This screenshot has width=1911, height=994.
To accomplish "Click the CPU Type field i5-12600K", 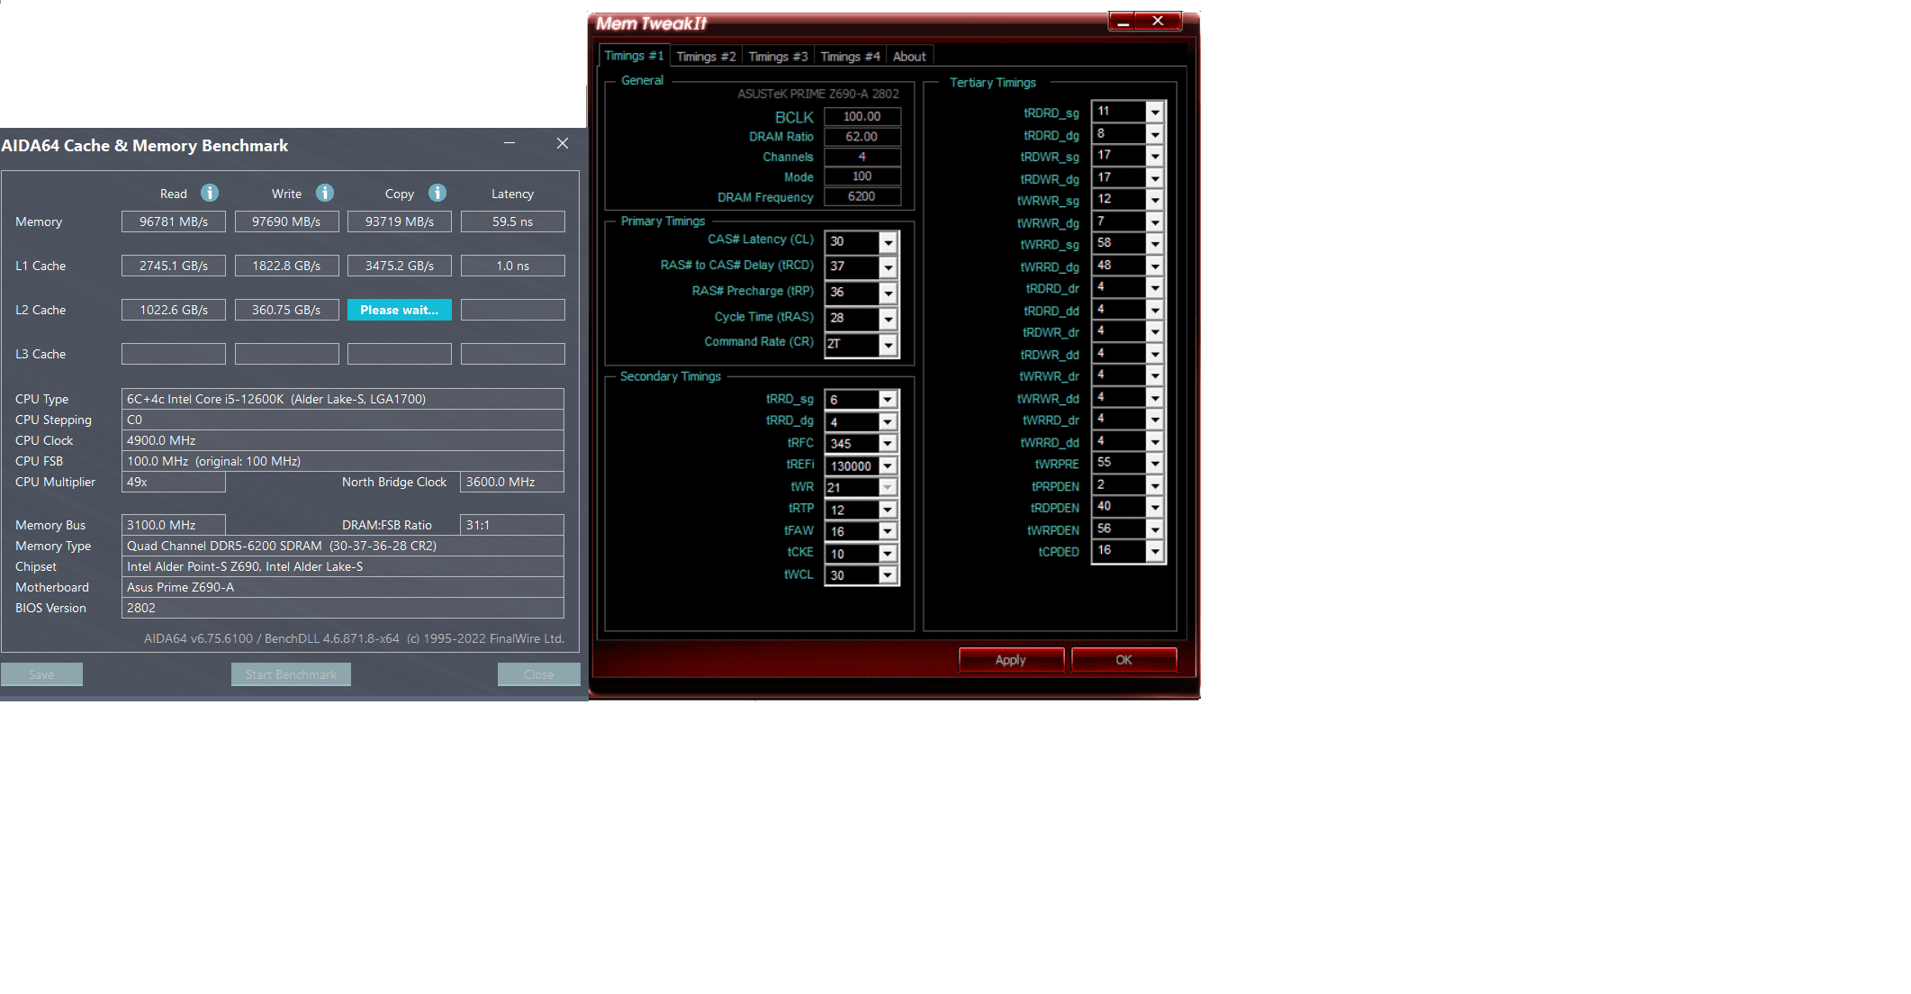I will tap(343, 399).
